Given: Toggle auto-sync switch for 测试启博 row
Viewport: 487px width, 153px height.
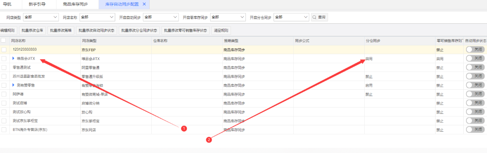Looking at the screenshot, I should [x=475, y=103].
